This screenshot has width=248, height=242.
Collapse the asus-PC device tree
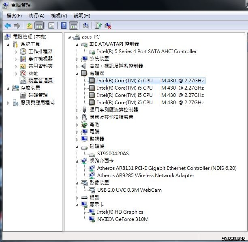pos(69,37)
